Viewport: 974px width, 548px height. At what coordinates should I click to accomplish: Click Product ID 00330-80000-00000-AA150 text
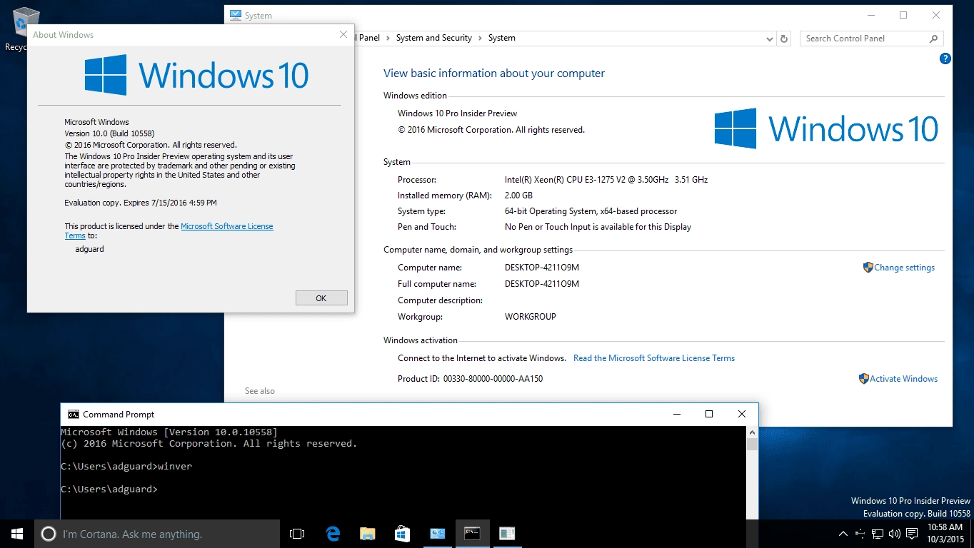470,379
